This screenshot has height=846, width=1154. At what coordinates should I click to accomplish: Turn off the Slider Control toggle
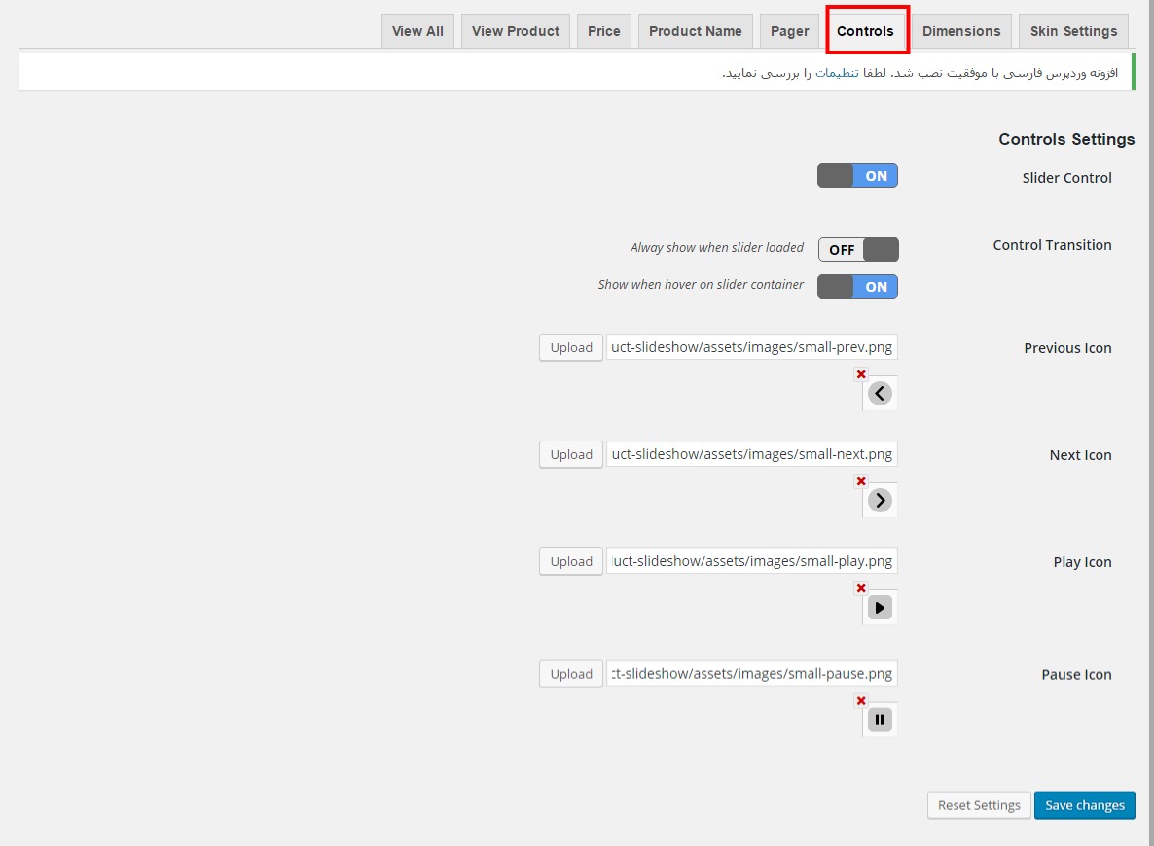857,176
